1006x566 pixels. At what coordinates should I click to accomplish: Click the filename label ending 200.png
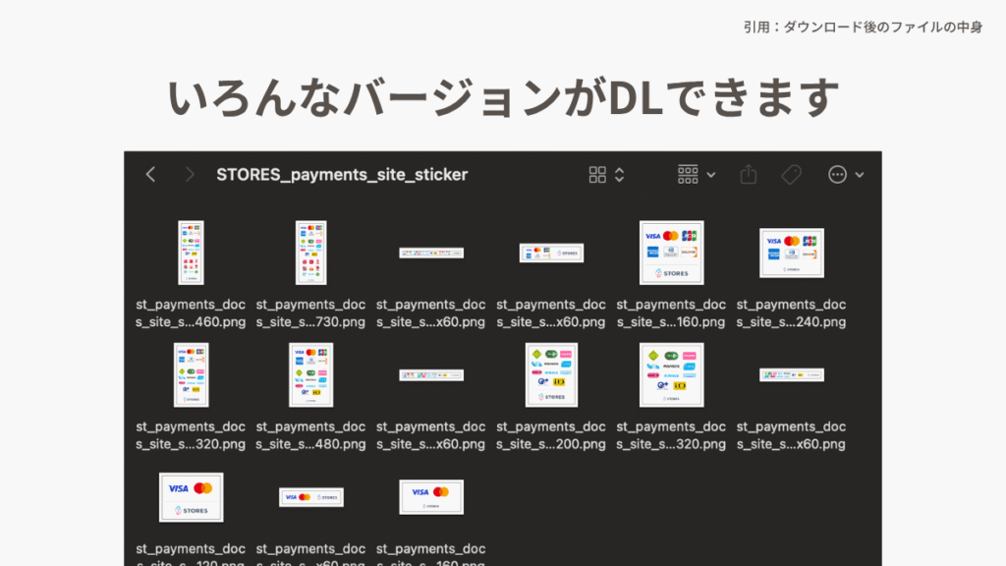point(551,435)
